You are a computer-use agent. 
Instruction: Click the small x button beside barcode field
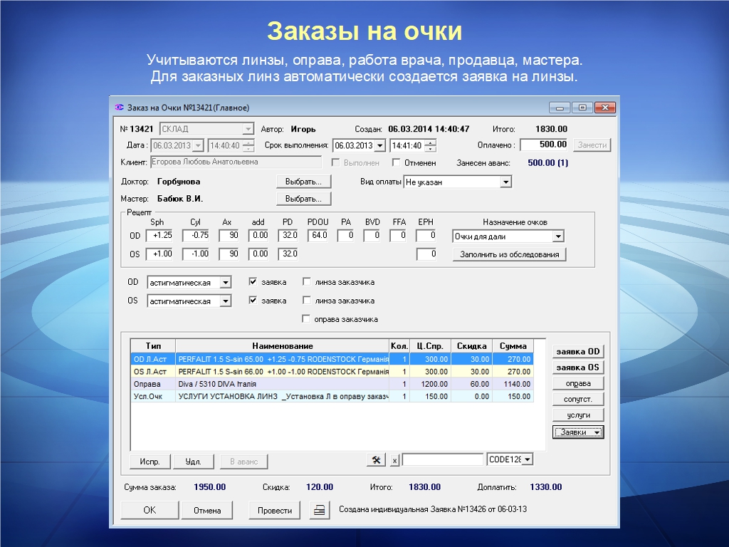click(x=394, y=461)
